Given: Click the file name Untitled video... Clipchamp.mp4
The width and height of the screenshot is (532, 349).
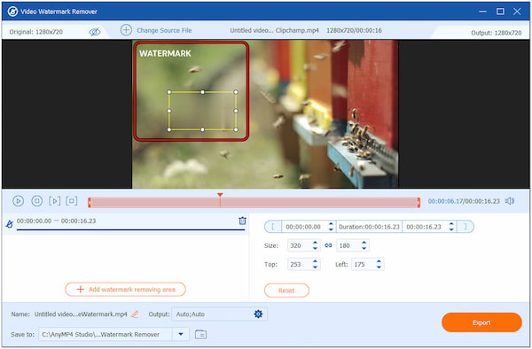Looking at the screenshot, I should click(x=274, y=30).
